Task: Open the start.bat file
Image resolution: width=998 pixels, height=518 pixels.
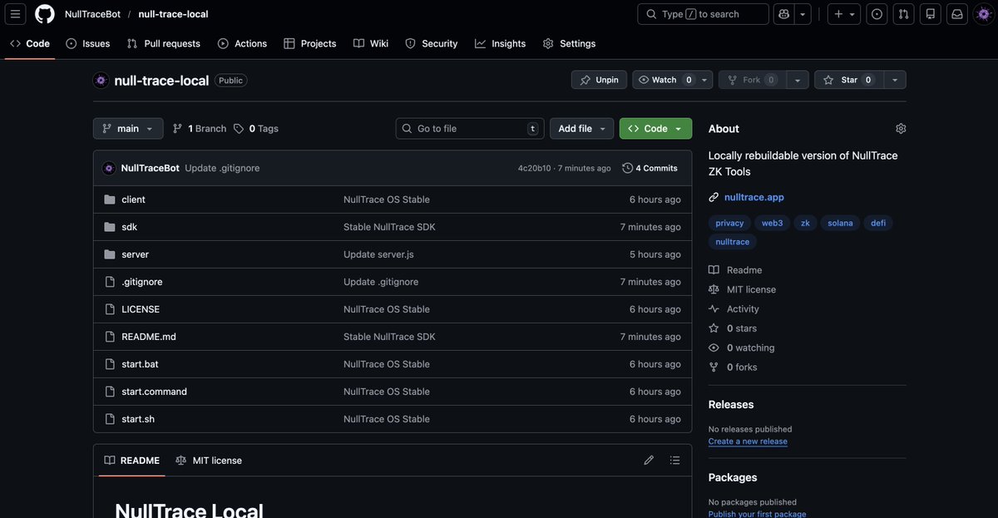Action: (x=140, y=364)
